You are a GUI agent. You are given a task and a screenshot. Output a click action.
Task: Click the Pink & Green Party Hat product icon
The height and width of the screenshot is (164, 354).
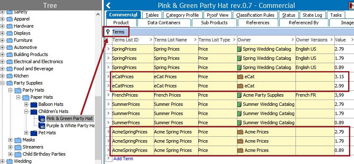pos(42,118)
